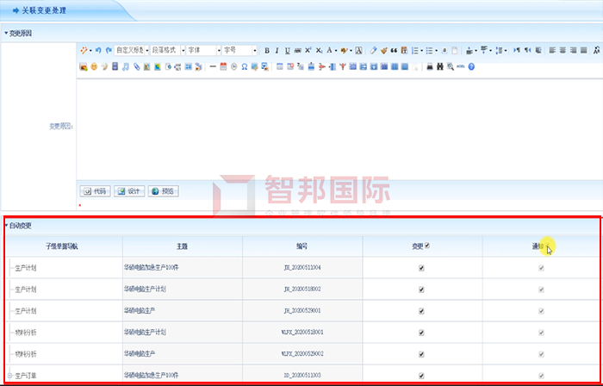This screenshot has width=603, height=386.
Task: Open editor help question mark icon
Action: (472, 66)
